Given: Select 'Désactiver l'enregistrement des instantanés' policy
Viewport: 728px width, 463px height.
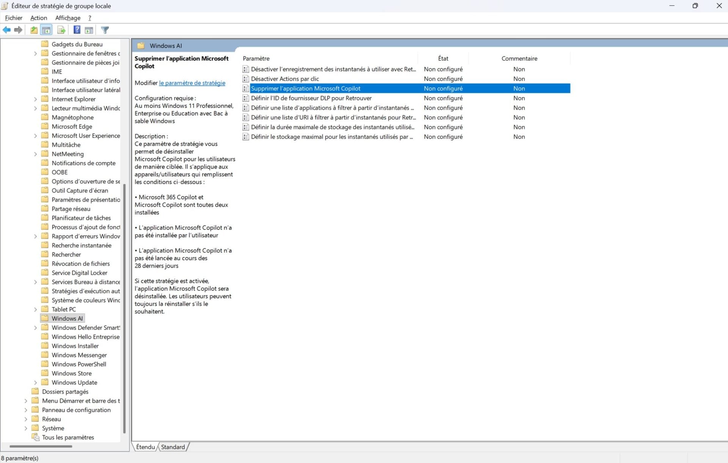Looking at the screenshot, I should point(333,69).
